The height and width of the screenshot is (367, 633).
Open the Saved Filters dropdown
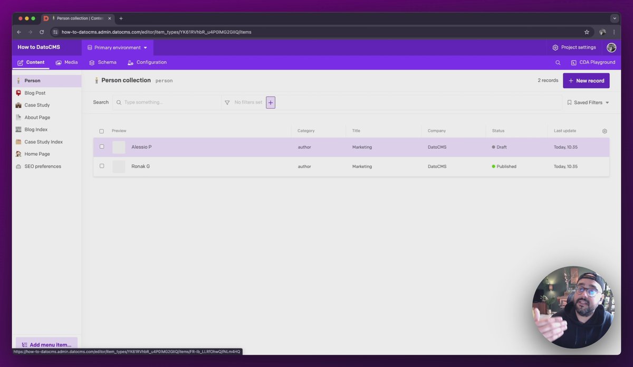[x=588, y=102]
